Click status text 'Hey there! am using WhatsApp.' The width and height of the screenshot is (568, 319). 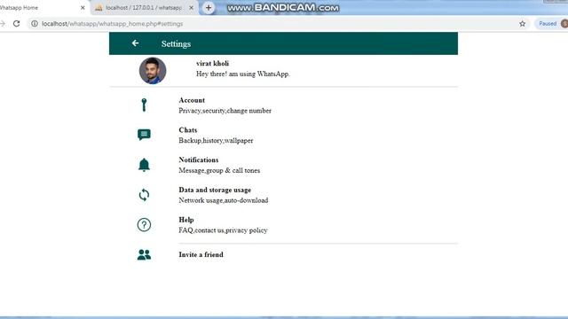click(242, 74)
